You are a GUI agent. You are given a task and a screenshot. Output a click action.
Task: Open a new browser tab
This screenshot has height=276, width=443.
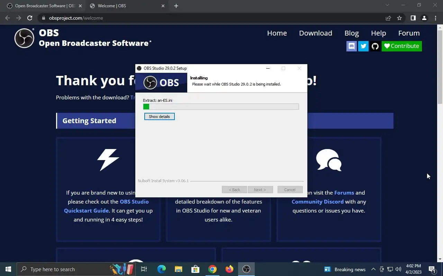point(176,6)
